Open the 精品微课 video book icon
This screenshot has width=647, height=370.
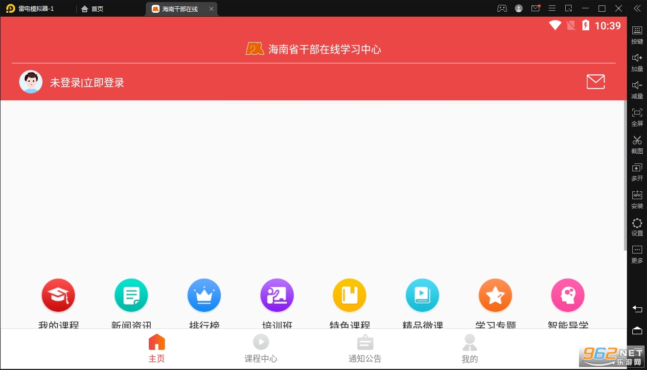click(x=422, y=296)
